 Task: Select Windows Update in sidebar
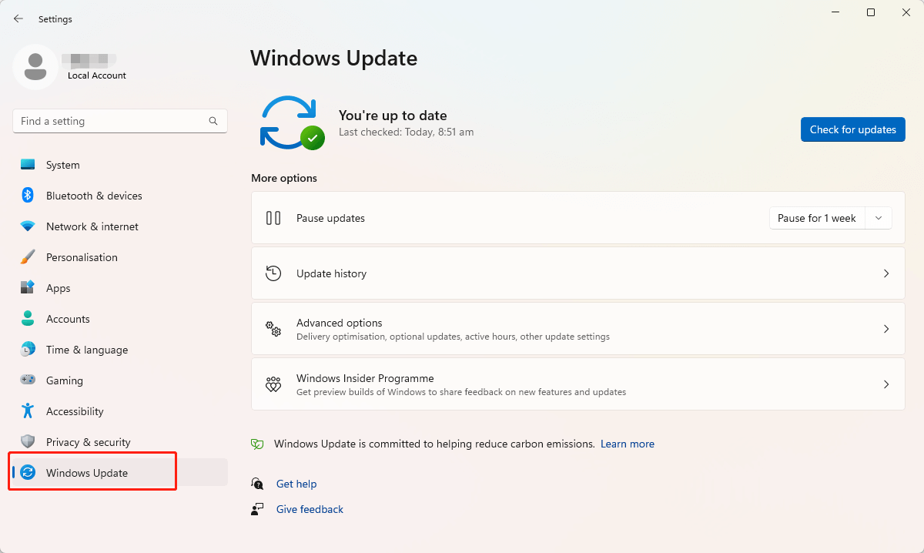tap(120, 473)
